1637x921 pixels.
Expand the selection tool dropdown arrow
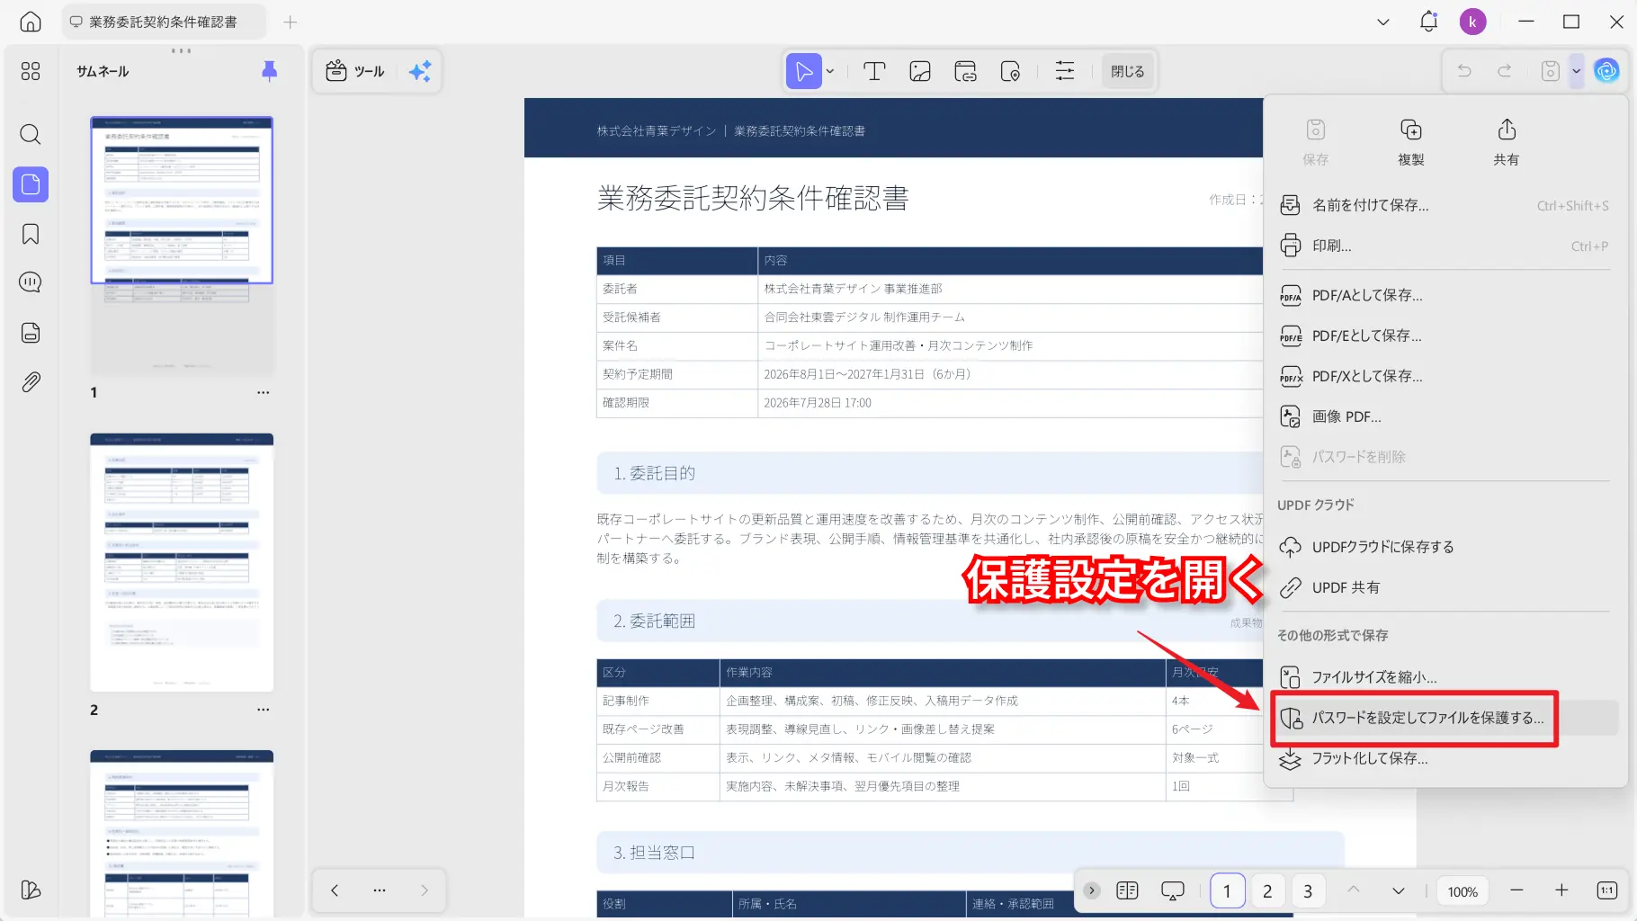830,71
